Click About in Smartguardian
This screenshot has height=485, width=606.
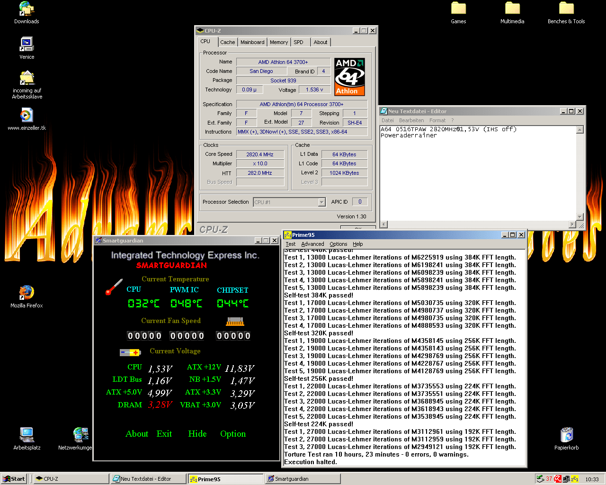(x=137, y=434)
